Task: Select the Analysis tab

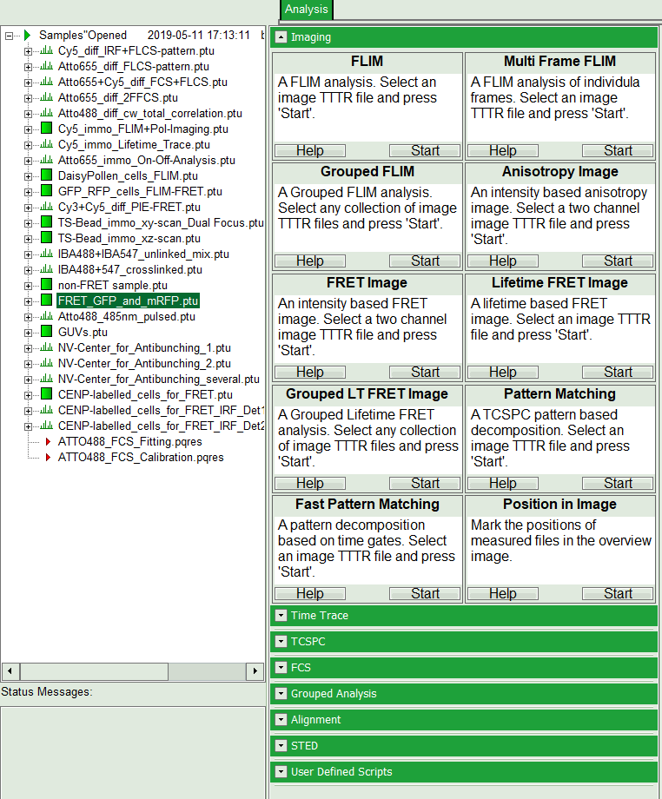Action: point(306,10)
